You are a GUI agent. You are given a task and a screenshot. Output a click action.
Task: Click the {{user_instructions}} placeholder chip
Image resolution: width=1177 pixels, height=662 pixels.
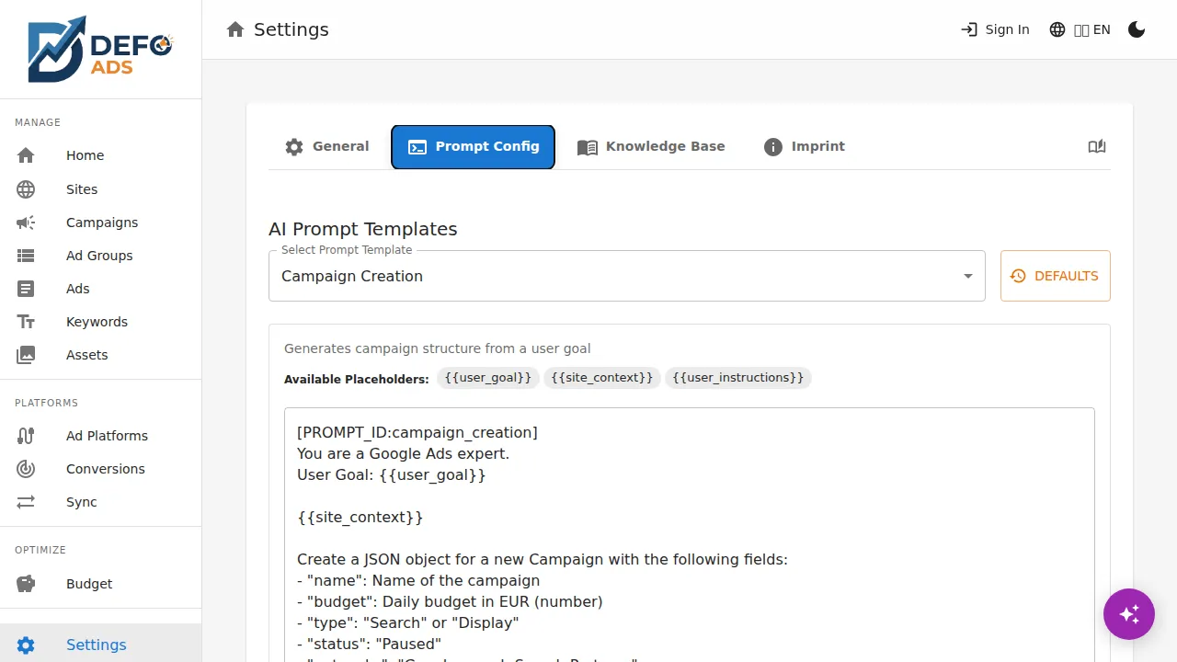pos(738,378)
